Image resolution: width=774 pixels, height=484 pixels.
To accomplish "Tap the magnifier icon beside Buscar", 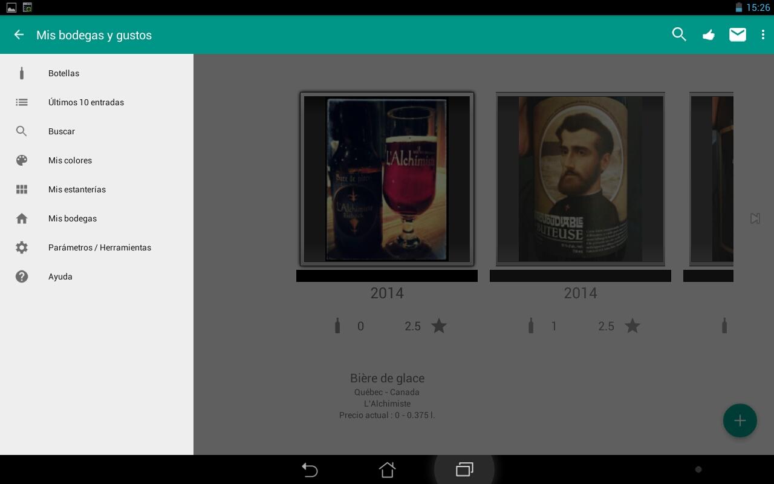I will point(22,131).
